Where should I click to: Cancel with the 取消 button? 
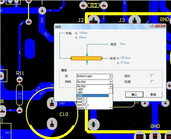153,95
